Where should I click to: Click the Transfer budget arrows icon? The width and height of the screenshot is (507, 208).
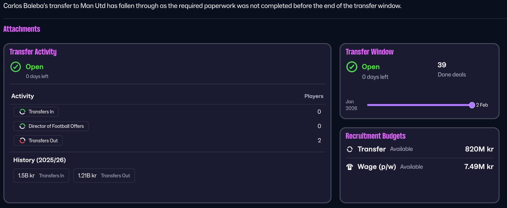pos(350,149)
